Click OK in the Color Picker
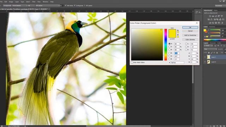 (x=190, y=28)
